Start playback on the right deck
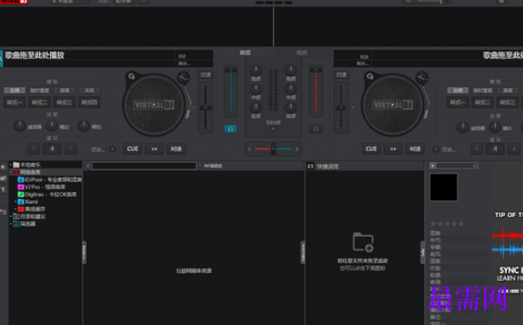523x325 pixels. pyautogui.click(x=393, y=148)
